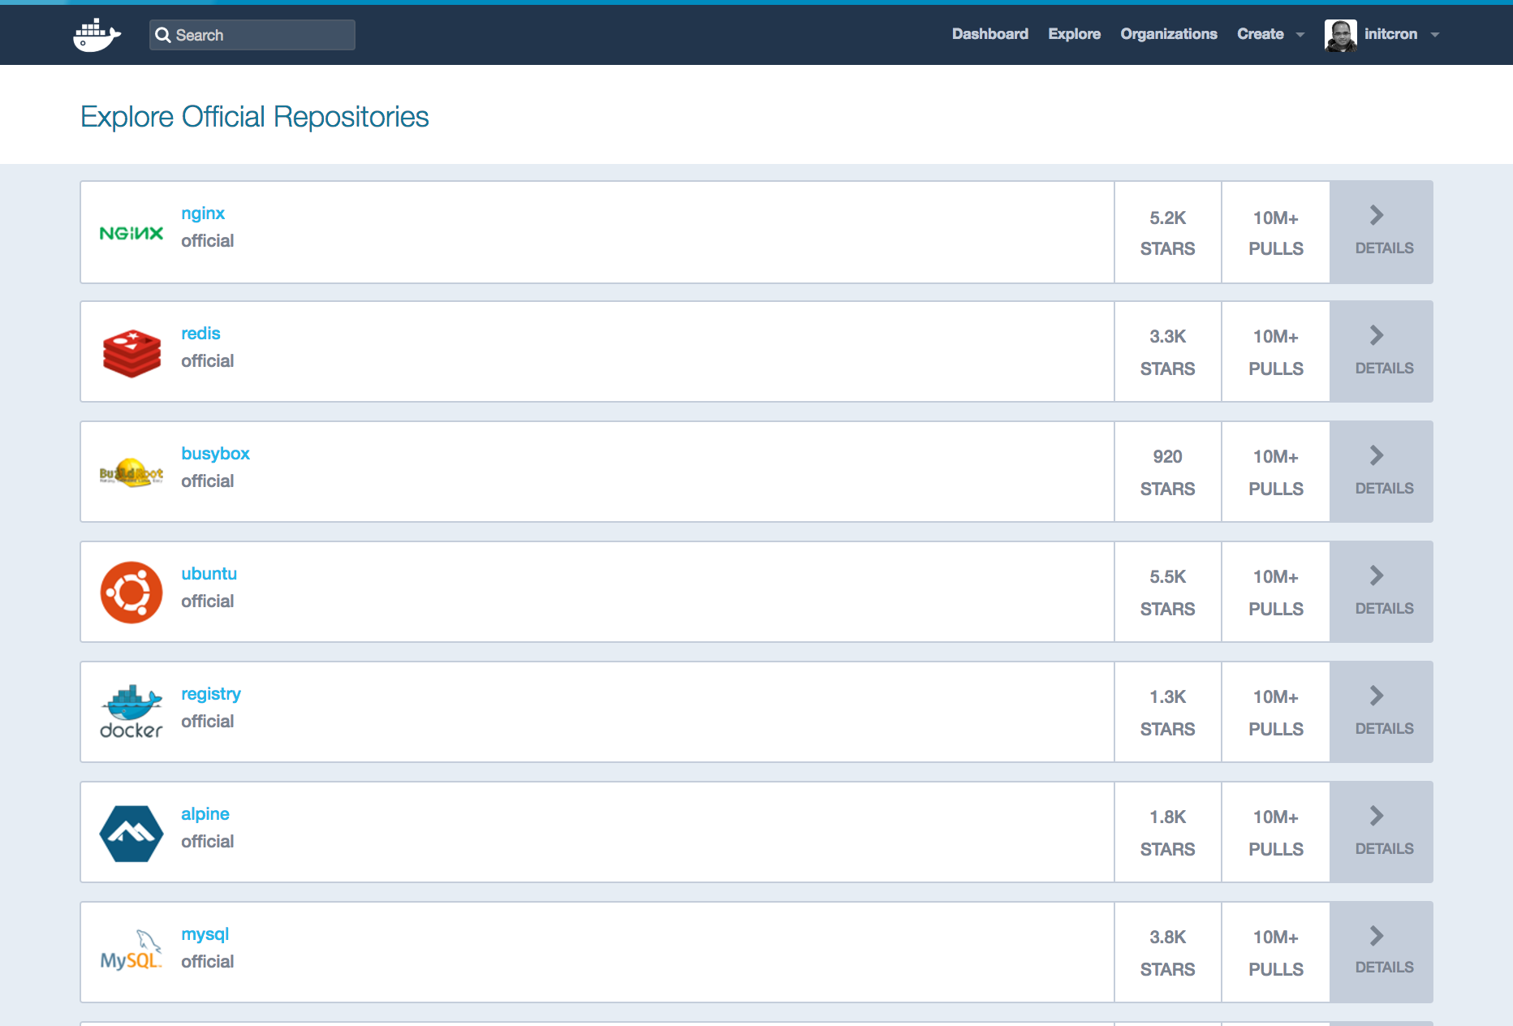This screenshot has height=1026, width=1513.
Task: Open the alpine repository link
Action: tap(205, 814)
